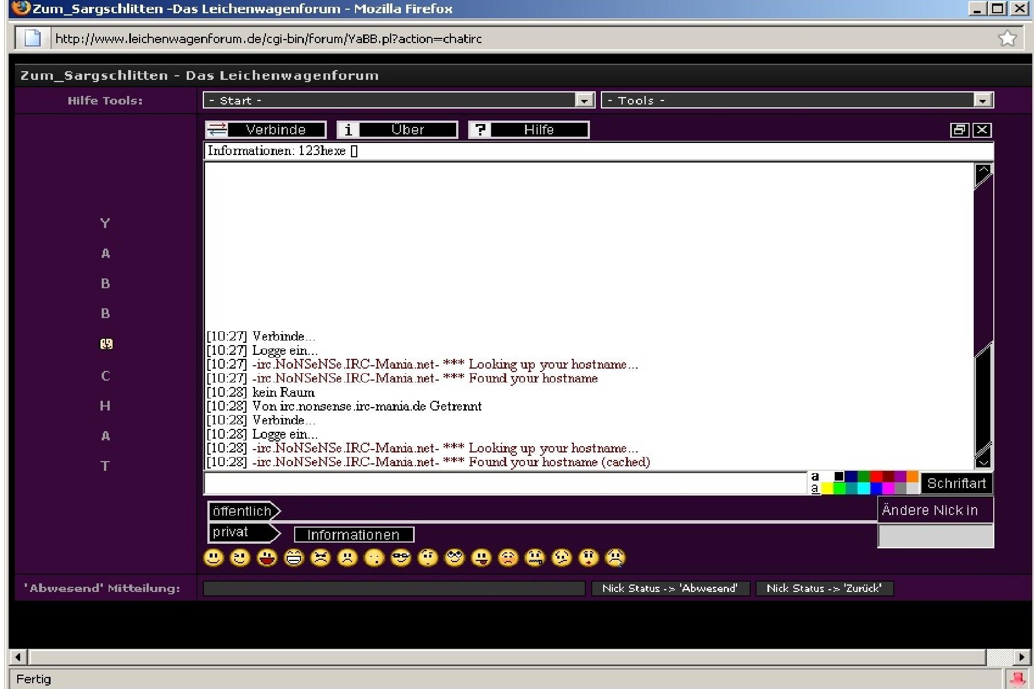Click chat scrollbar up arrow
The width and height of the screenshot is (1034, 689).
pyautogui.click(x=983, y=171)
